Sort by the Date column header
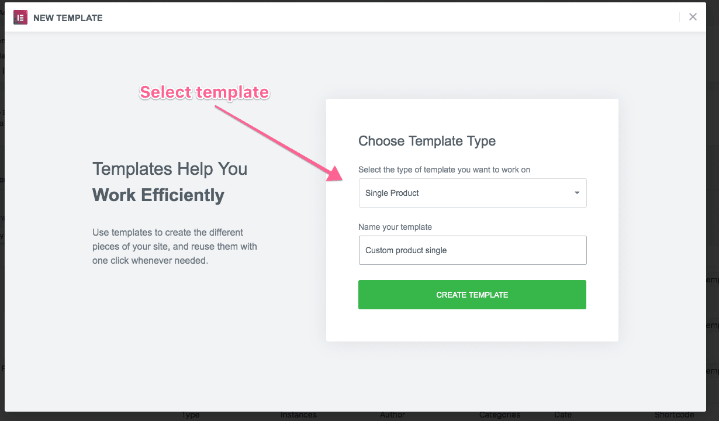Screen dimensions: 719x421 point(563,415)
